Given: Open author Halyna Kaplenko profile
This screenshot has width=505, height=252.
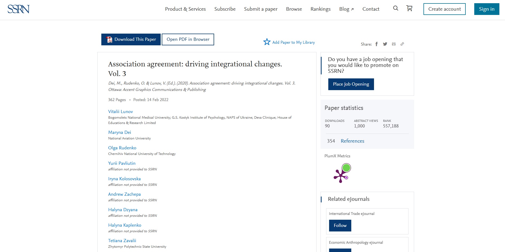Looking at the screenshot, I should pyautogui.click(x=125, y=225).
